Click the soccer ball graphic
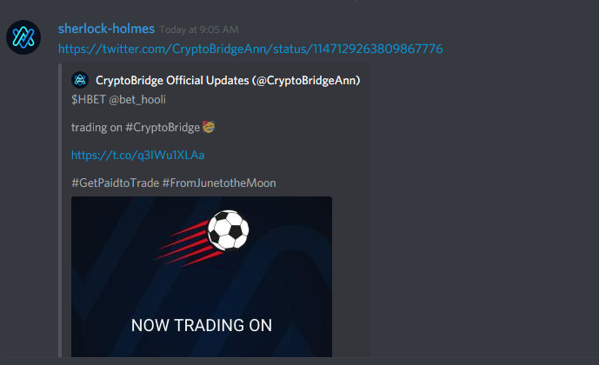This screenshot has width=599, height=365. tap(229, 229)
